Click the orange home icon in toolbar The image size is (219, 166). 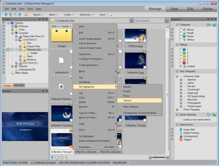(x=26, y=15)
